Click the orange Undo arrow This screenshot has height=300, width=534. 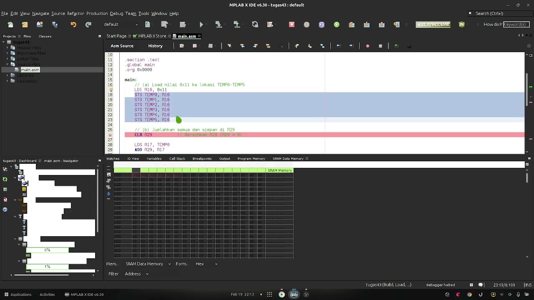click(x=73, y=25)
